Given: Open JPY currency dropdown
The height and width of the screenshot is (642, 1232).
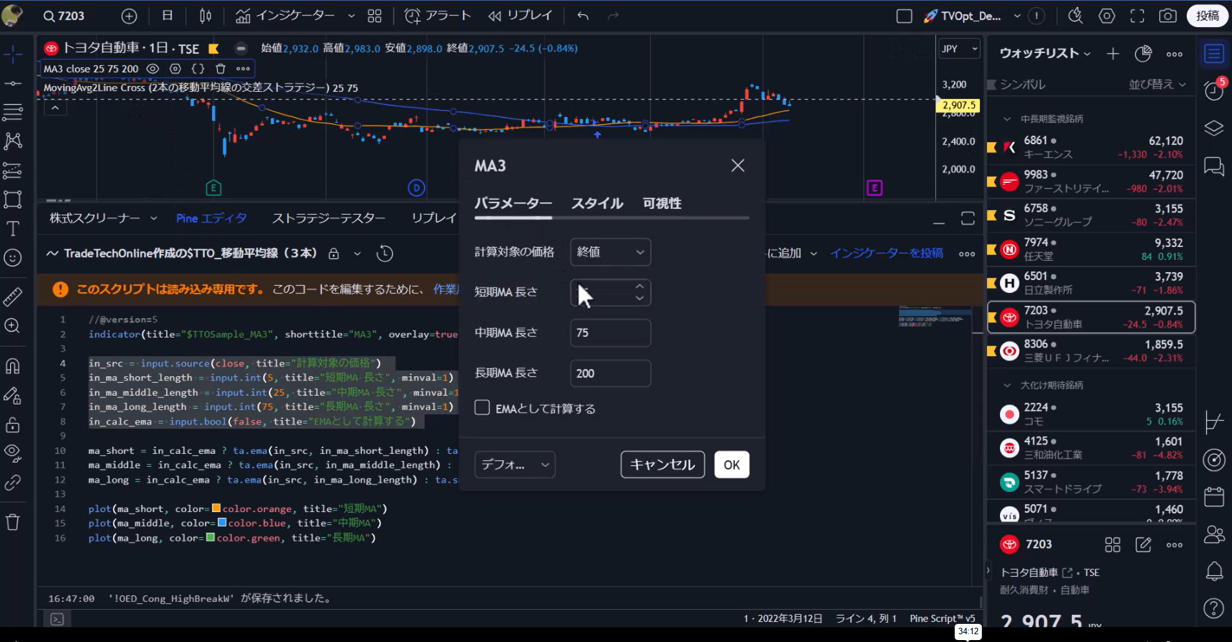Looking at the screenshot, I should pos(960,48).
